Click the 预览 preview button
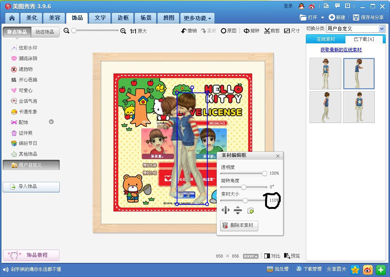Viewport: 390px width, 277px height. [x=292, y=256]
